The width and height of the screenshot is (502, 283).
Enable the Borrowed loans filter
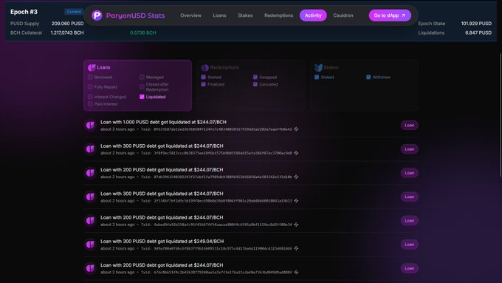coord(90,78)
